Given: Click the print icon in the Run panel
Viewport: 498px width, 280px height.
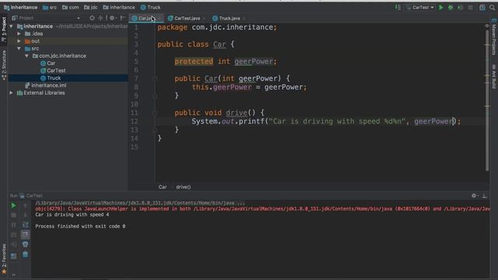Looking at the screenshot, I should (x=26, y=244).
